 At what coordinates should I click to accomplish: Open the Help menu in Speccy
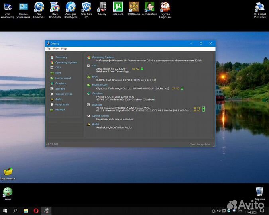(x=64, y=49)
